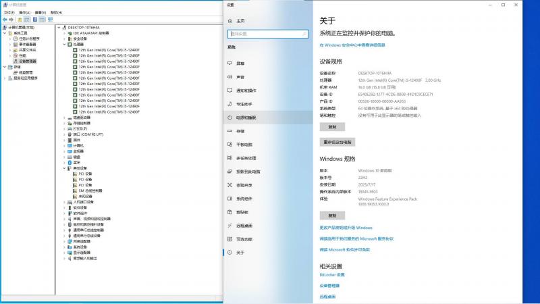Click the back arrow in Computer Management toolbar

pyautogui.click(x=5, y=20)
